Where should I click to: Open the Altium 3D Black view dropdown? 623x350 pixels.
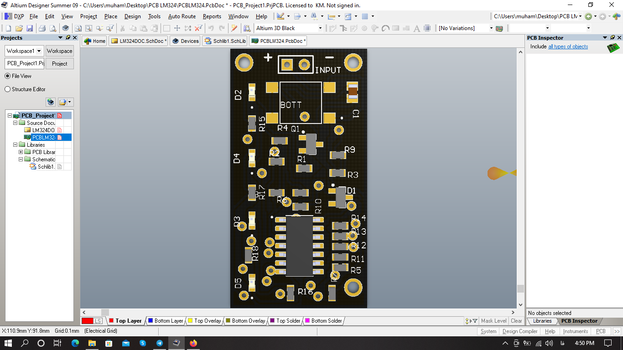(320, 28)
